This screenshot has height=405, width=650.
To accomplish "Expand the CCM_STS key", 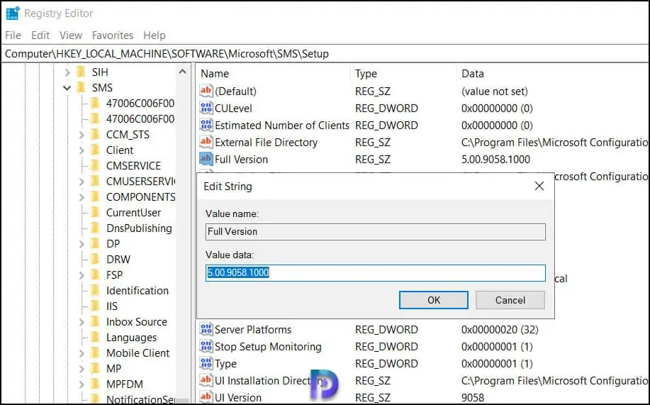I will point(82,135).
